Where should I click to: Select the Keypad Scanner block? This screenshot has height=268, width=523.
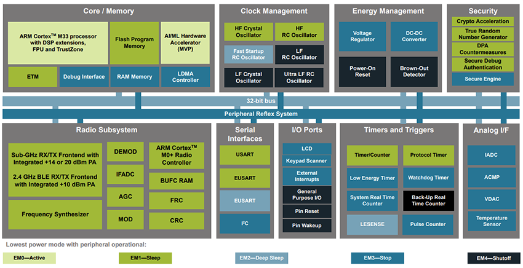point(307,161)
